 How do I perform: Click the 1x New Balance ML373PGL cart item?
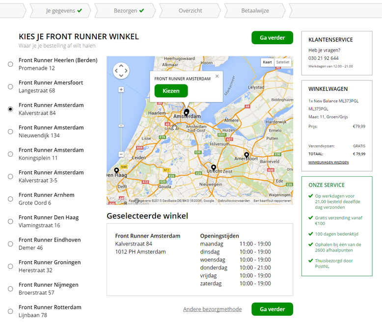coord(333,101)
